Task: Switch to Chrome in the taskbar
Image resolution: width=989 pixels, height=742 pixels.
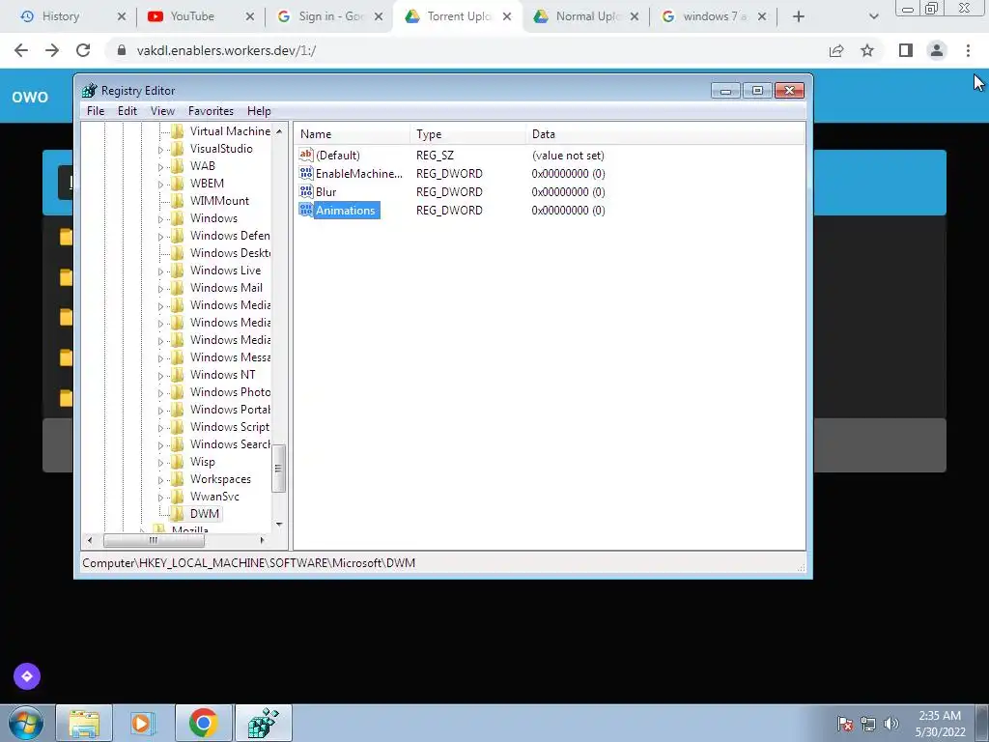Action: click(x=203, y=723)
